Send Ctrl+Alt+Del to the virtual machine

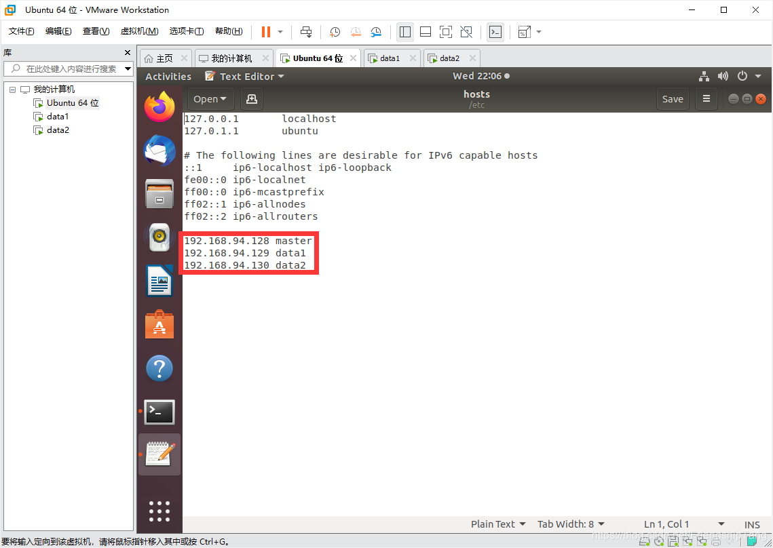pyautogui.click(x=306, y=32)
